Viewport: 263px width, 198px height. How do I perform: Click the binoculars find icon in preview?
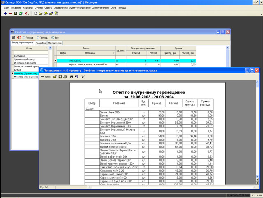72,77
